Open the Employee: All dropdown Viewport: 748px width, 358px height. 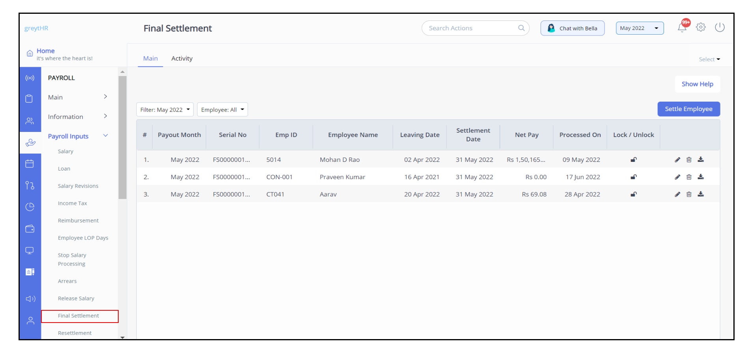click(x=222, y=109)
